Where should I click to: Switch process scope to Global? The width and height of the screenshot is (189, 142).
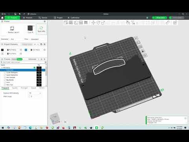click(x=13, y=59)
